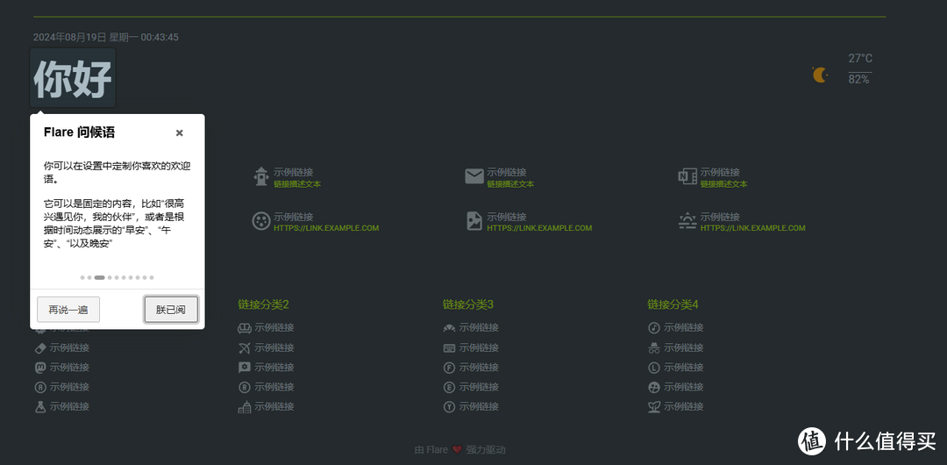Screen dimensions: 947x465
Task: Click the city building icon in 链接分类2
Action: [245, 407]
